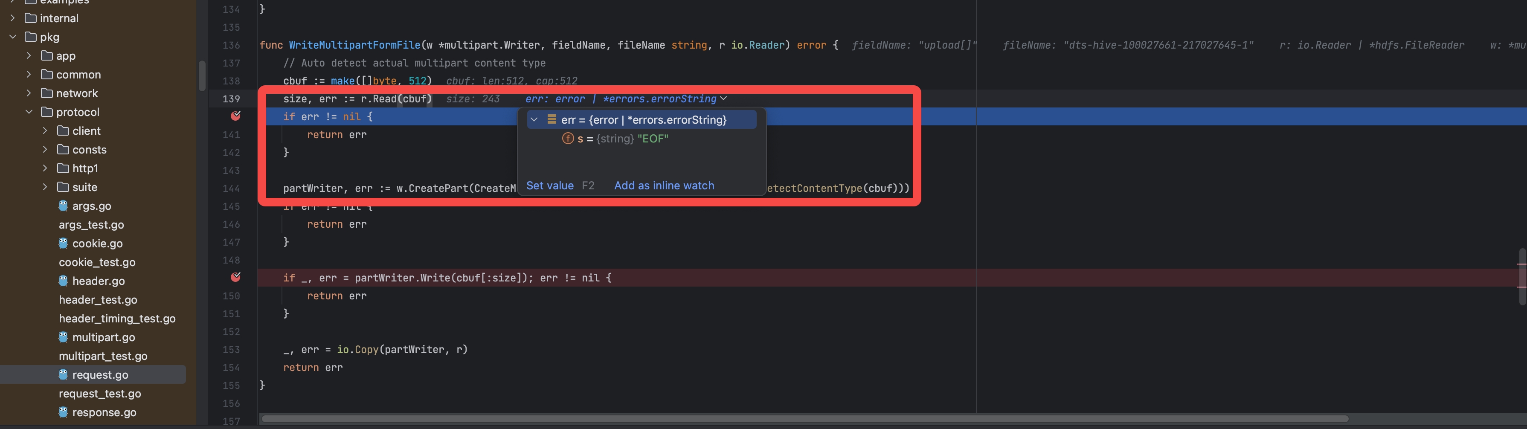Click the Set value link

point(549,186)
